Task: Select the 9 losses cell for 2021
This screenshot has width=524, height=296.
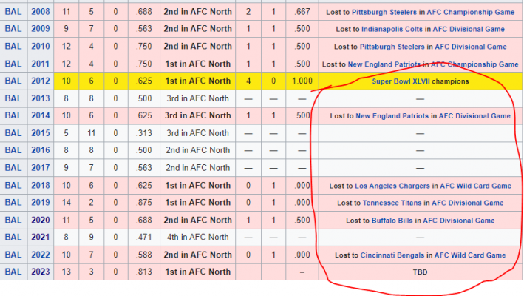Action: point(91,237)
